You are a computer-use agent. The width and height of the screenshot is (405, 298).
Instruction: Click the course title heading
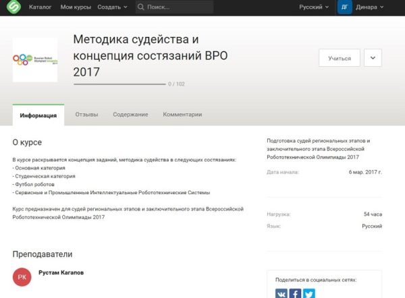(151, 55)
